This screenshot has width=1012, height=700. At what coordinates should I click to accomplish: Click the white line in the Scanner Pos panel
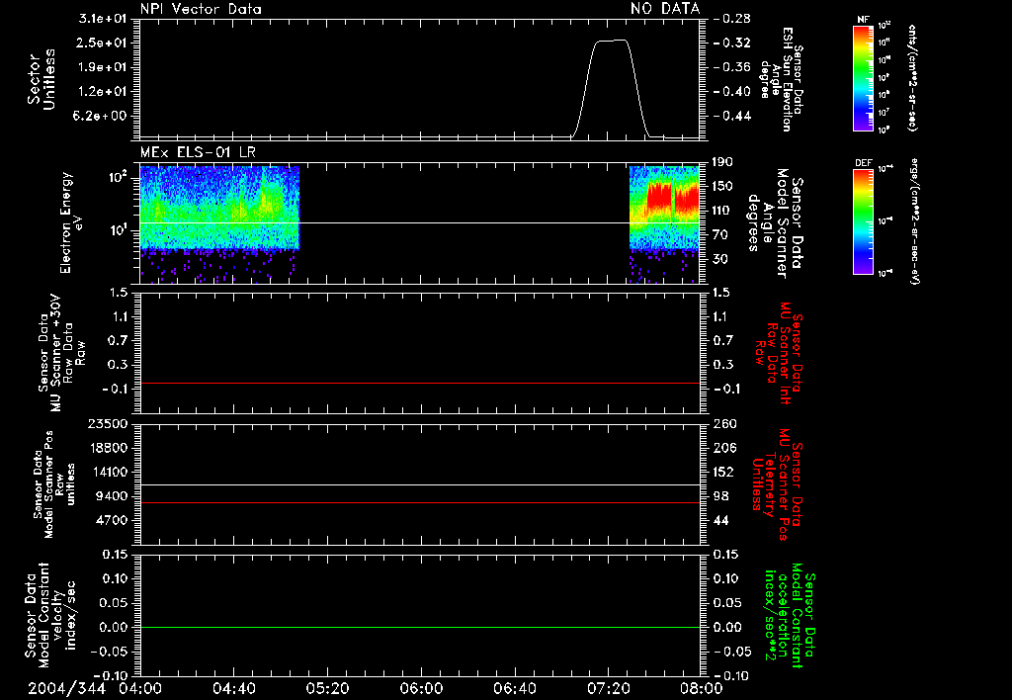click(x=419, y=484)
